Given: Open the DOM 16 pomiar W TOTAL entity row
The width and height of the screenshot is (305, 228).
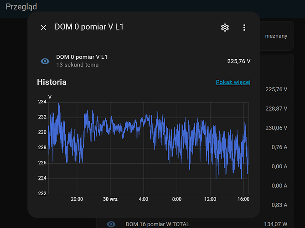Looking at the screenshot, I should (x=157, y=224).
